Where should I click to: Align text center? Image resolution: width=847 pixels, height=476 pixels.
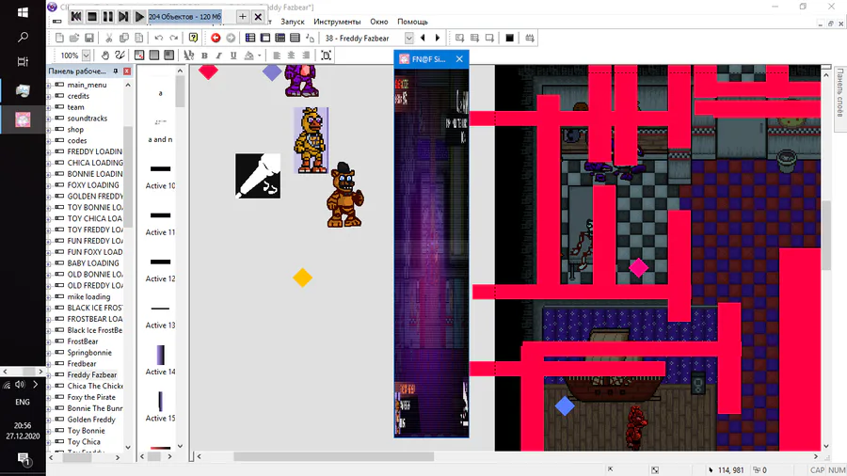(291, 56)
